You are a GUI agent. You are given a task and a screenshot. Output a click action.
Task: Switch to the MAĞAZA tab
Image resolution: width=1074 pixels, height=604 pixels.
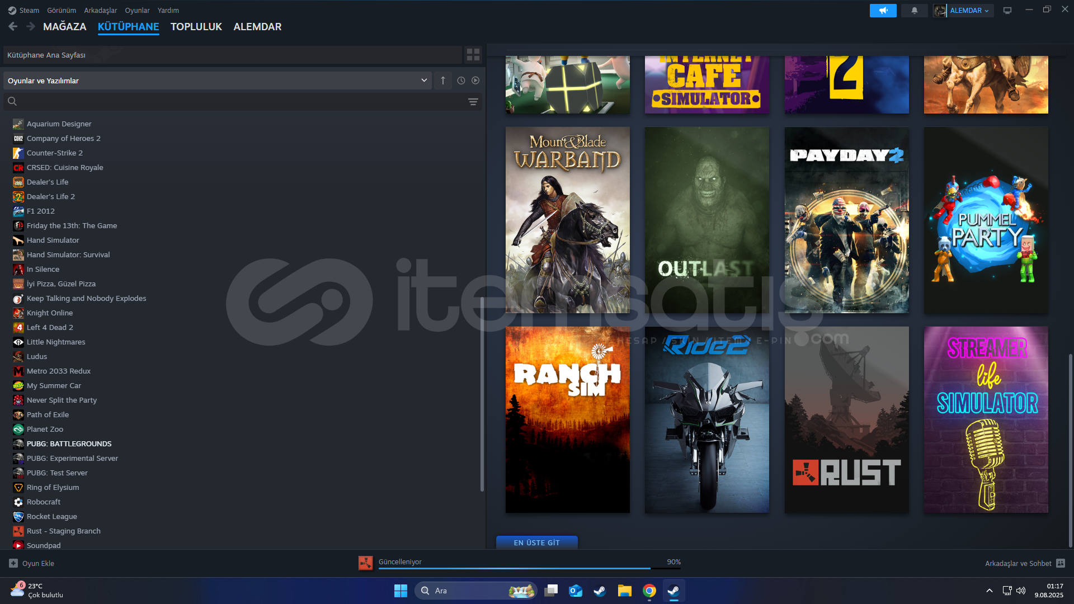(65, 26)
